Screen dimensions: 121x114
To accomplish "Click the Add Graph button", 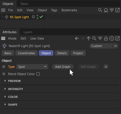I will coord(63,67).
